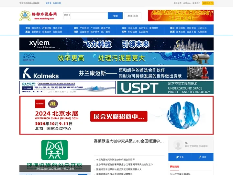
Task: Open the 2024 北京水展 Watertech banner
Action: 116,115
